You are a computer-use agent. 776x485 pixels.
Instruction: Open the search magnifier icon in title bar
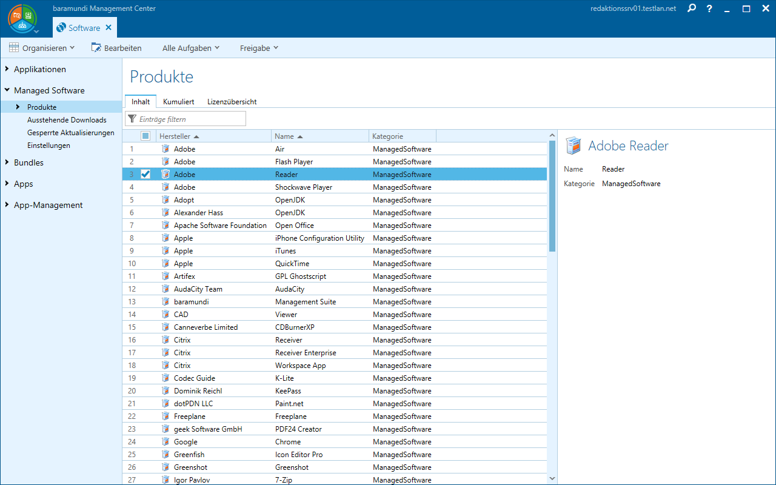692,8
